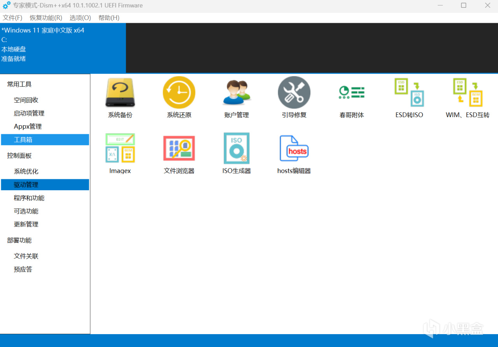Click the 部署功能 section header

tap(19, 240)
